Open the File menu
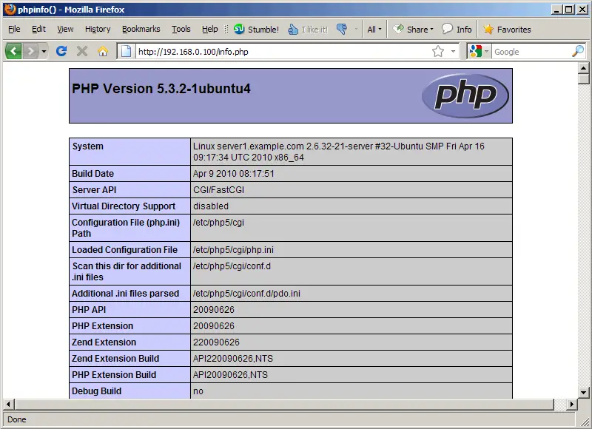Image resolution: width=592 pixels, height=429 pixels. tap(14, 29)
